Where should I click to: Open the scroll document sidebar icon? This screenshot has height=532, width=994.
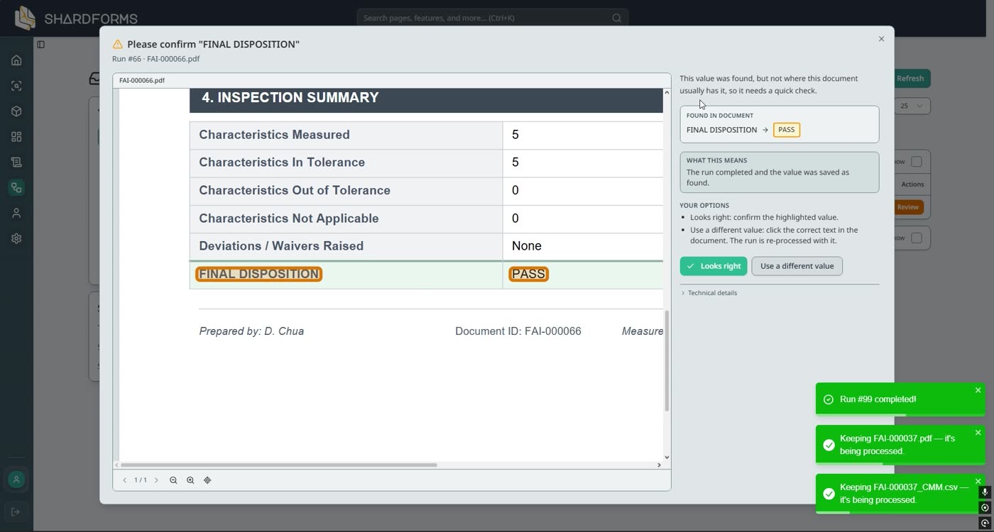[x=16, y=162]
